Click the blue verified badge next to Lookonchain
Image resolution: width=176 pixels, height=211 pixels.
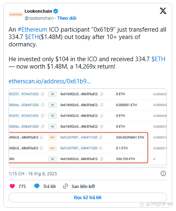[x=56, y=11]
